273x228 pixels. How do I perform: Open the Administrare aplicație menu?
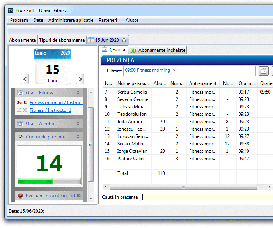pos(71,20)
